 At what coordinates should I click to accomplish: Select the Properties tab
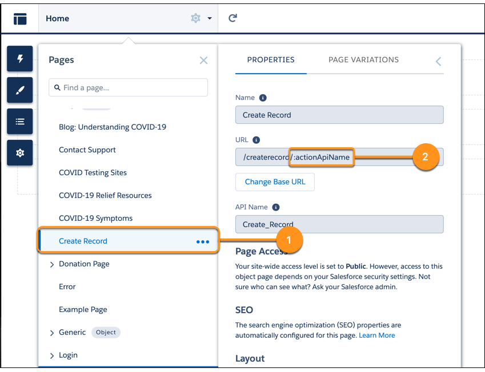[x=271, y=60]
